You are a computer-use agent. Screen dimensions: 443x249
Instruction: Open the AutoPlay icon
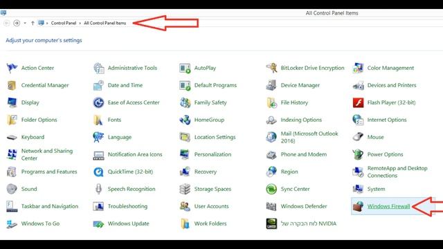[185, 68]
